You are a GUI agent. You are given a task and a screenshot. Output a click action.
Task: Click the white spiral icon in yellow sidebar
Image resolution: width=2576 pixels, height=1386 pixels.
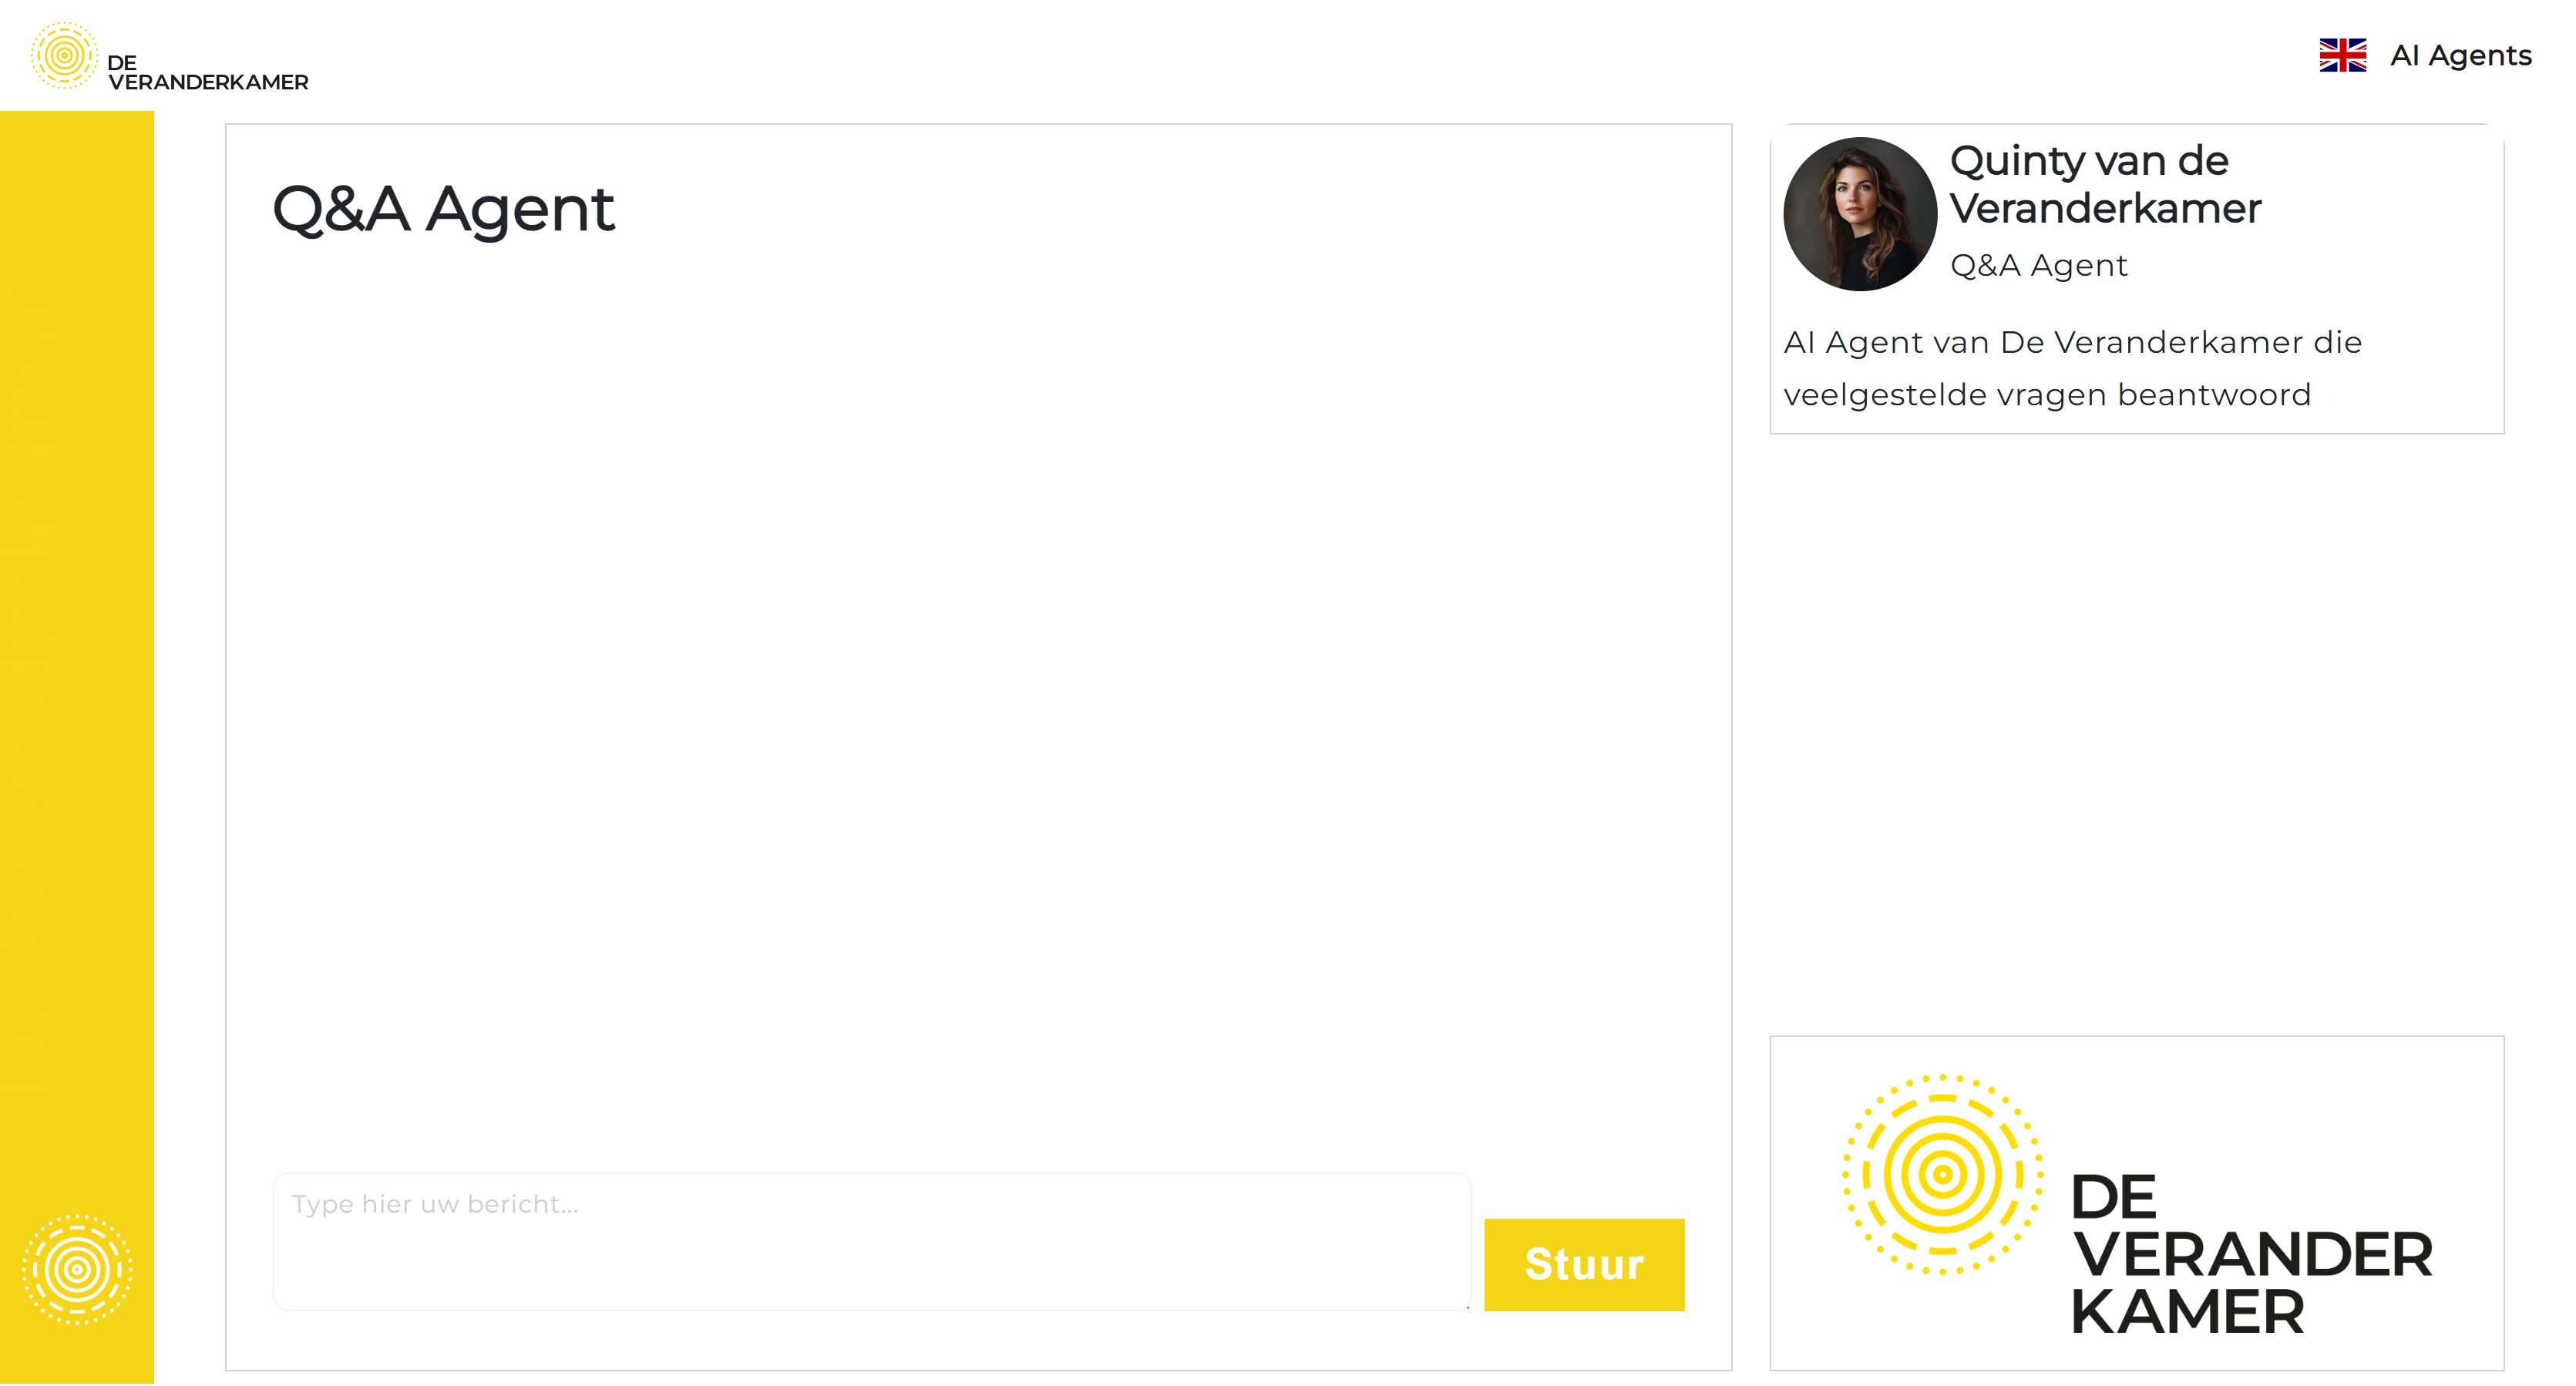pyautogui.click(x=77, y=1269)
